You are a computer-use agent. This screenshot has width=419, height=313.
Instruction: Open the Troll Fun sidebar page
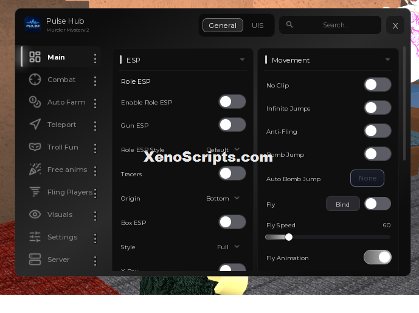63,147
